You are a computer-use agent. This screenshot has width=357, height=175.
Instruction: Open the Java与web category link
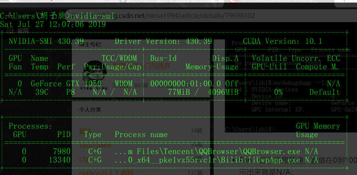95,145
